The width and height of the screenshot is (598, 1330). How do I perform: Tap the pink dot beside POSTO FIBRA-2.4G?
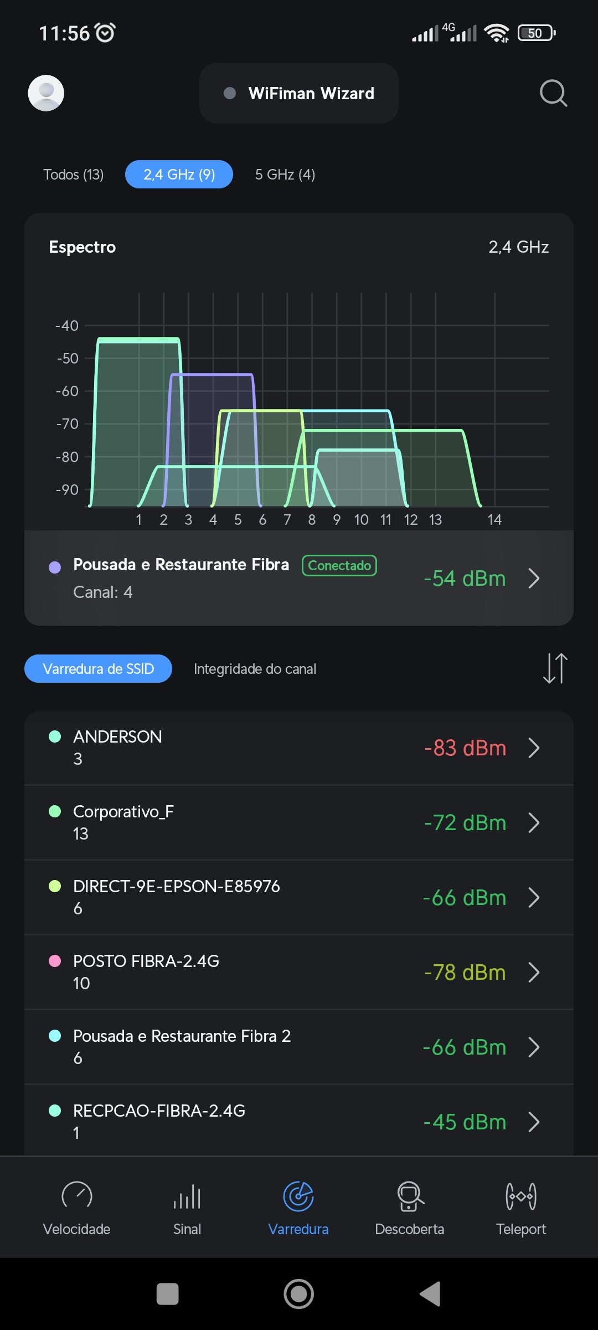(x=55, y=961)
